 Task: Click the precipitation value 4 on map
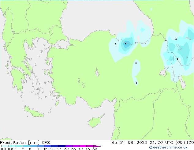pyautogui.click(x=125, y=43)
